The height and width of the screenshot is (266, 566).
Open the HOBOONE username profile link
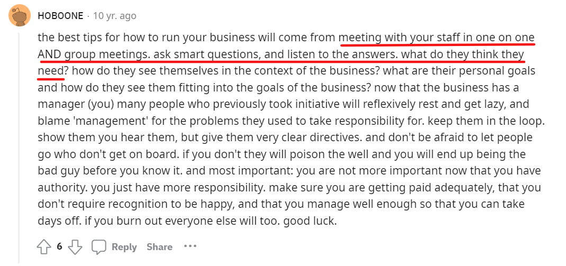pyautogui.click(x=60, y=16)
